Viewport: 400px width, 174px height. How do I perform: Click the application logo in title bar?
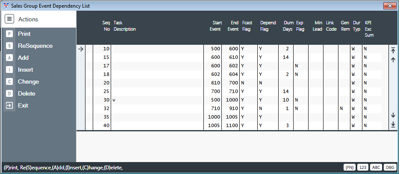pyautogui.click(x=6, y=6)
